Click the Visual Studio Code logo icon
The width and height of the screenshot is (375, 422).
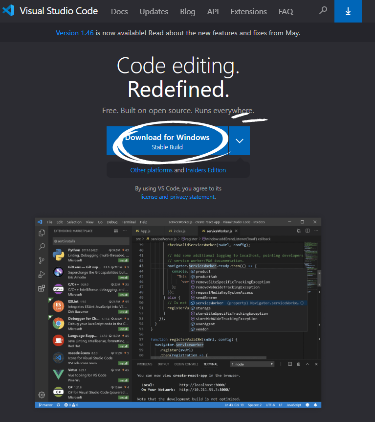8,10
